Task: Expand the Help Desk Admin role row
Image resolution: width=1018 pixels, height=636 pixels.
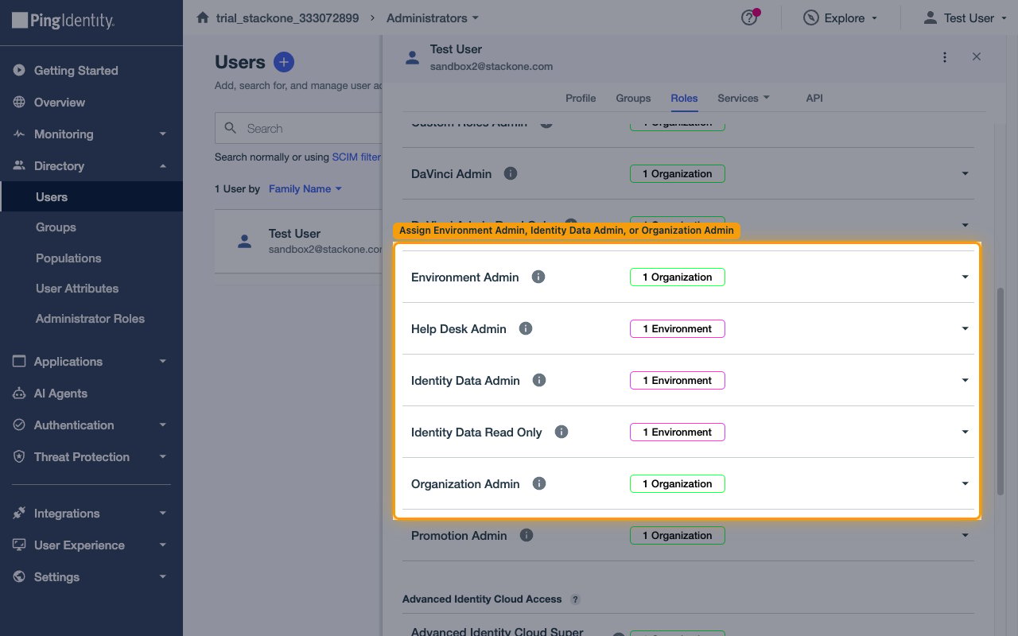Action: [965, 328]
